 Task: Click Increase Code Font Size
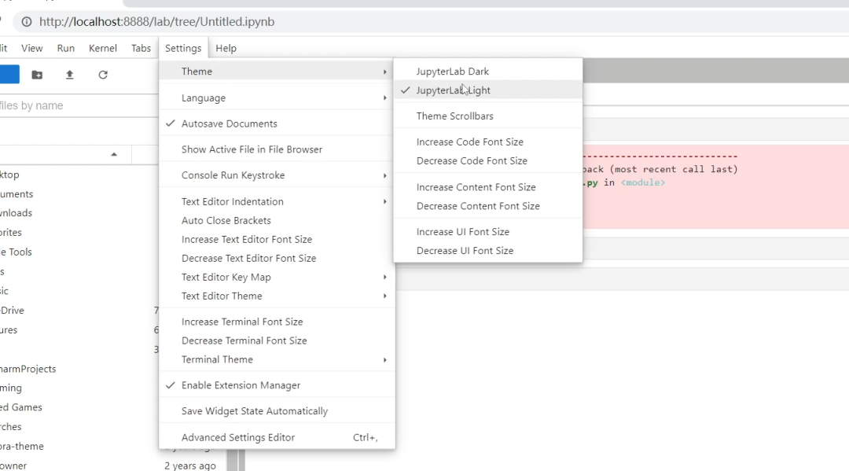tap(488, 142)
